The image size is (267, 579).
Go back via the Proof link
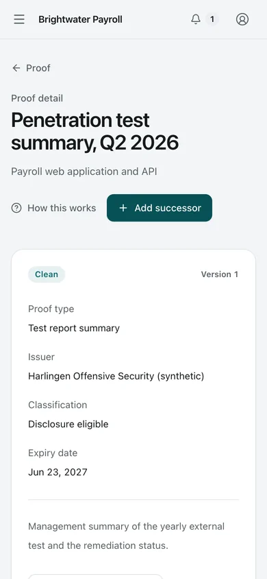tap(38, 68)
